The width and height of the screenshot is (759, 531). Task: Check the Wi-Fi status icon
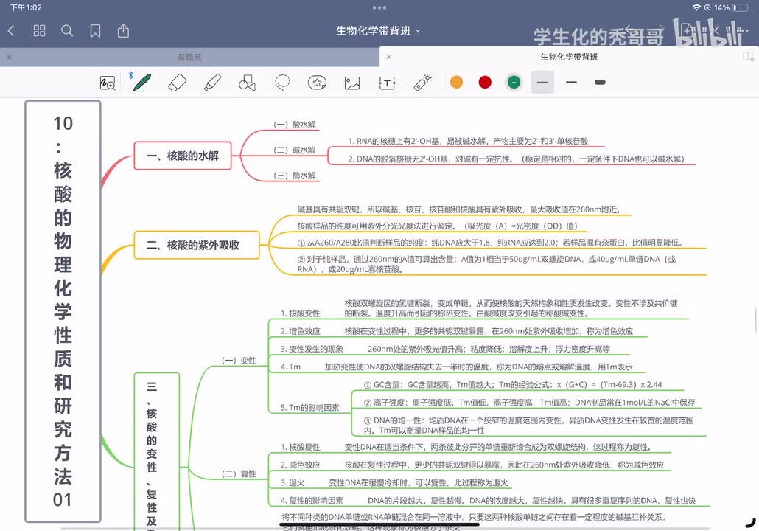click(696, 8)
